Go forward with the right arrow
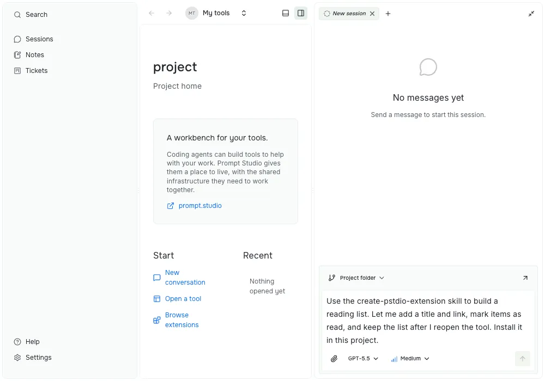545x381 pixels. 169,13
